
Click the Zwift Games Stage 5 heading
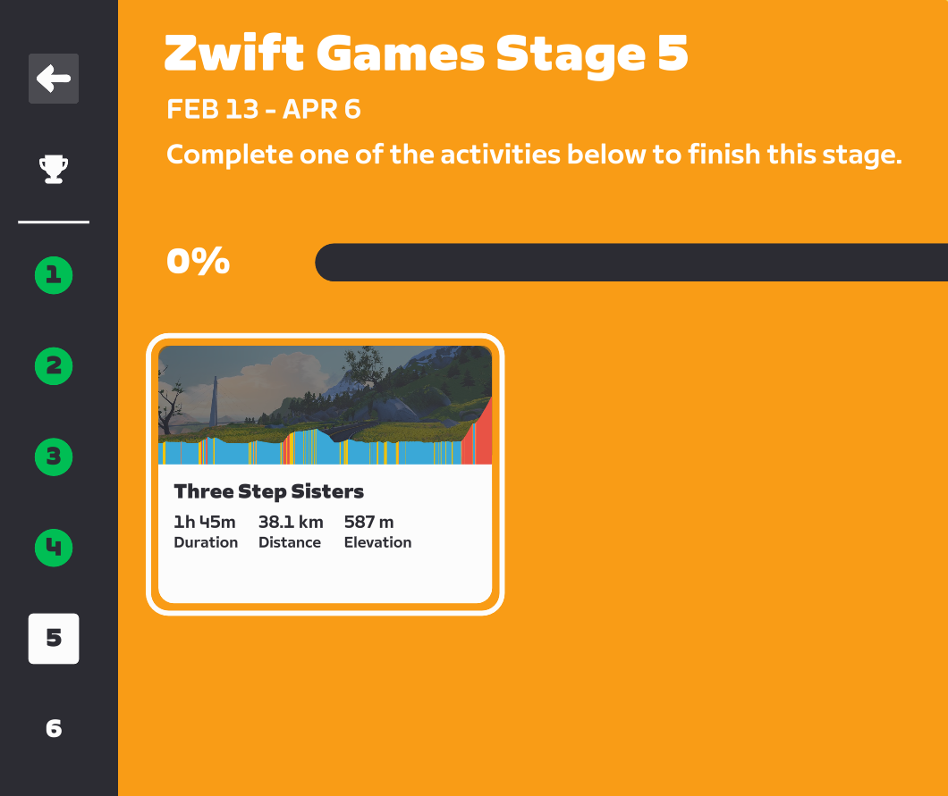[426, 54]
